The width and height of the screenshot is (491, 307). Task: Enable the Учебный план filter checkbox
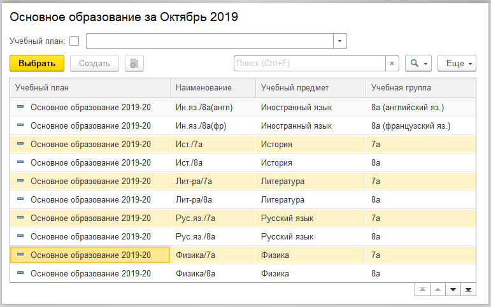[x=75, y=41]
